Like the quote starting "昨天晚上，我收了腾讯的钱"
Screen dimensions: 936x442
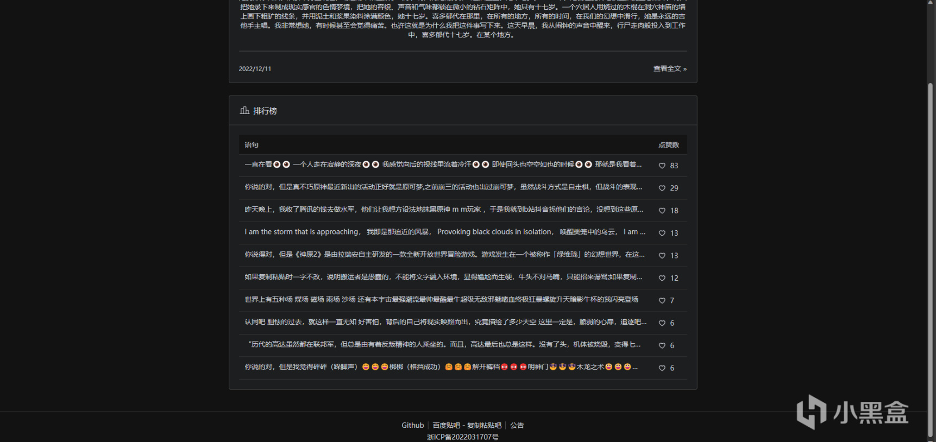(x=662, y=211)
